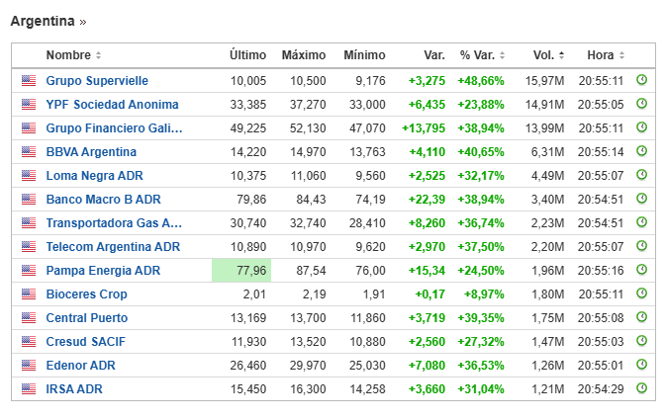The image size is (666, 419).
Task: Click the Último column header
Action: [x=247, y=55]
